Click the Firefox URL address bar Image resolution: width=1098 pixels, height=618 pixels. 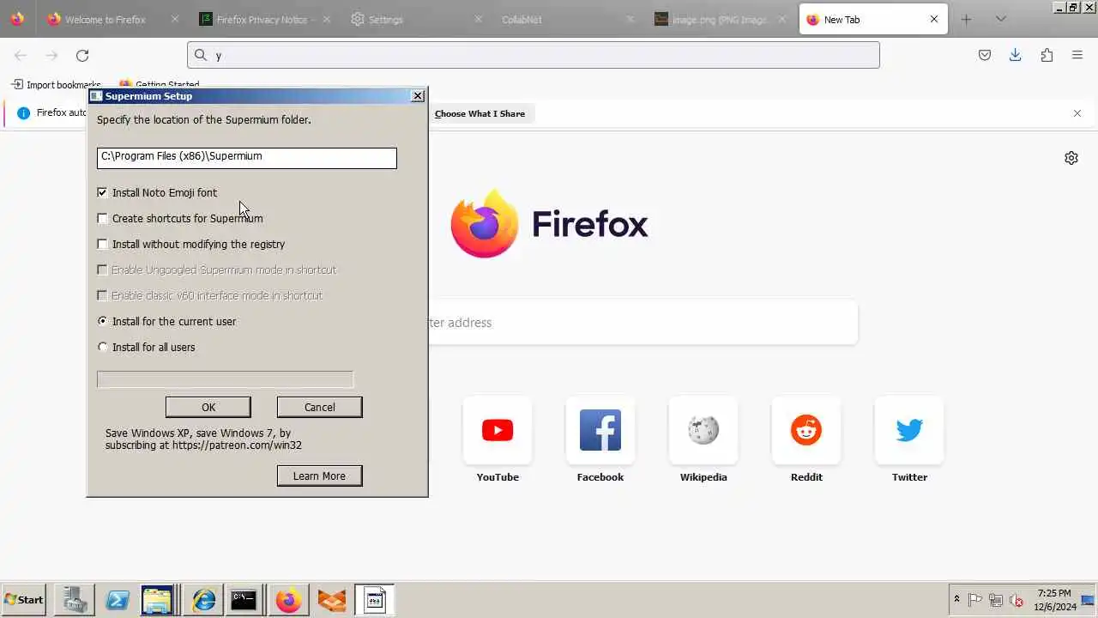pos(534,55)
